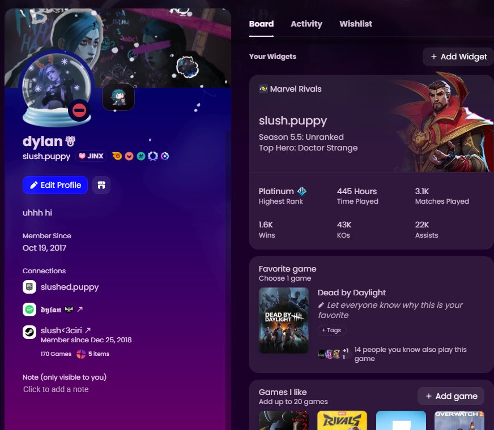
Task: Click to add a note field
Action: pos(56,389)
